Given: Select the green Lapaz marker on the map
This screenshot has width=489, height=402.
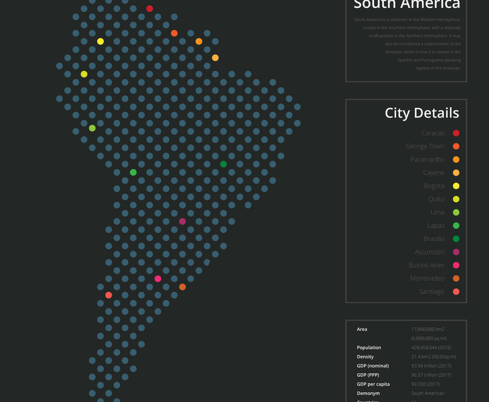Looking at the screenshot, I should (133, 172).
